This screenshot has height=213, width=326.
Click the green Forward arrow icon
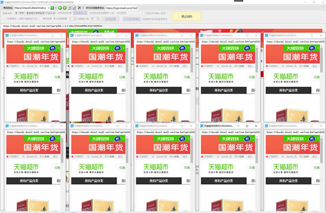coord(65,8)
